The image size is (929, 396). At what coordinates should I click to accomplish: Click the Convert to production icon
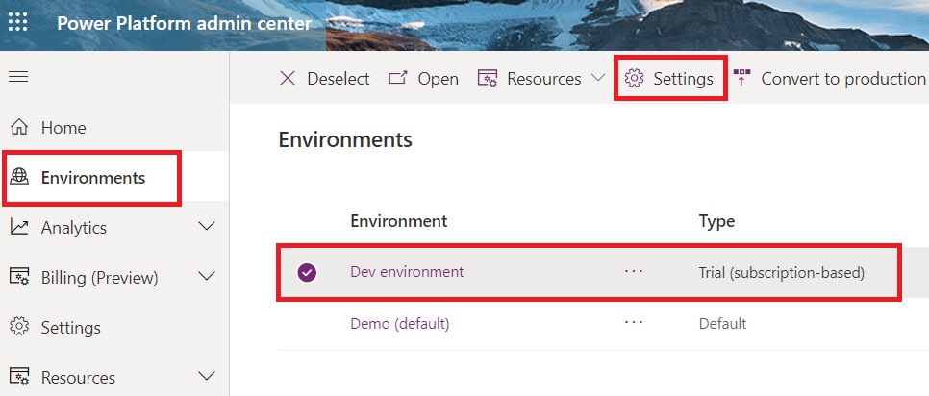point(741,78)
